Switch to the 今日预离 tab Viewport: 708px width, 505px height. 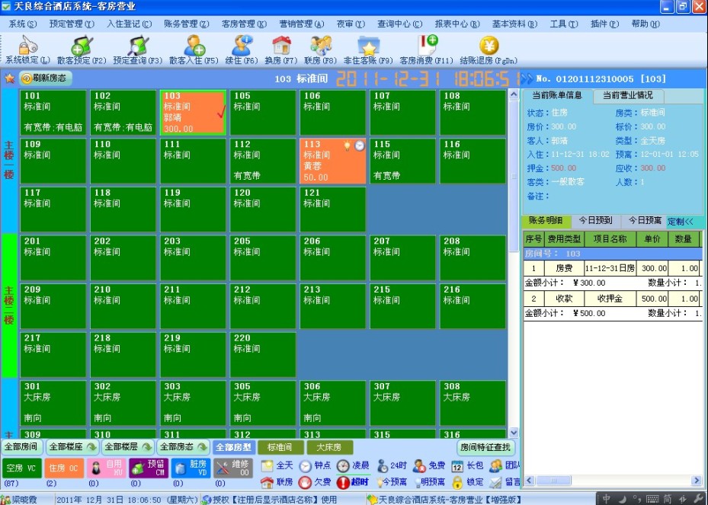pyautogui.click(x=645, y=221)
